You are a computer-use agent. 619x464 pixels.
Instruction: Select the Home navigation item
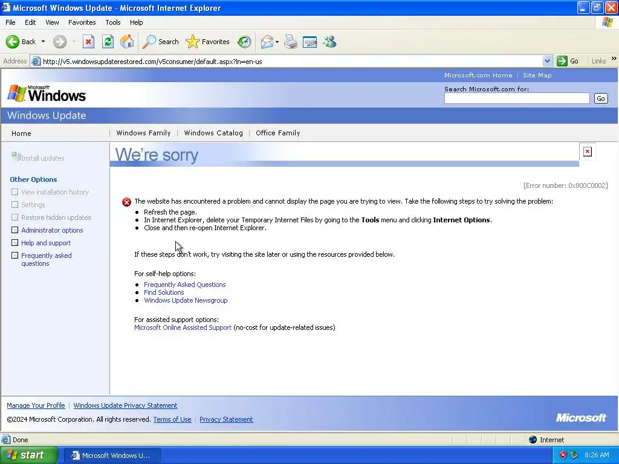(x=21, y=134)
